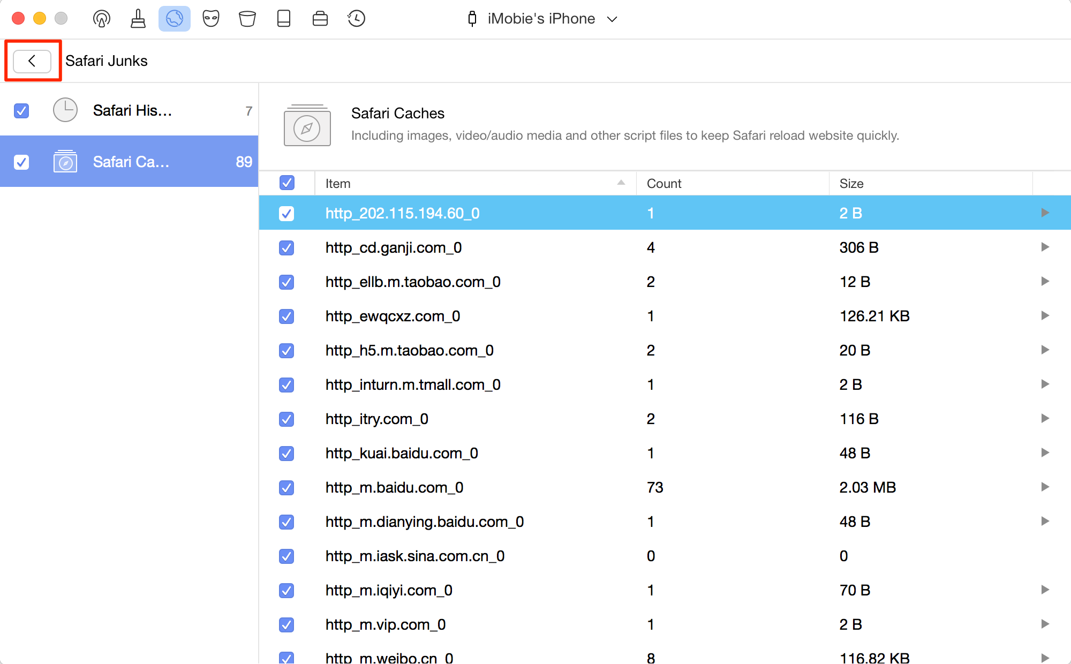Select row http_m.iask.sina.com.cn_0
This screenshot has height=664, width=1071.
pyautogui.click(x=665, y=556)
